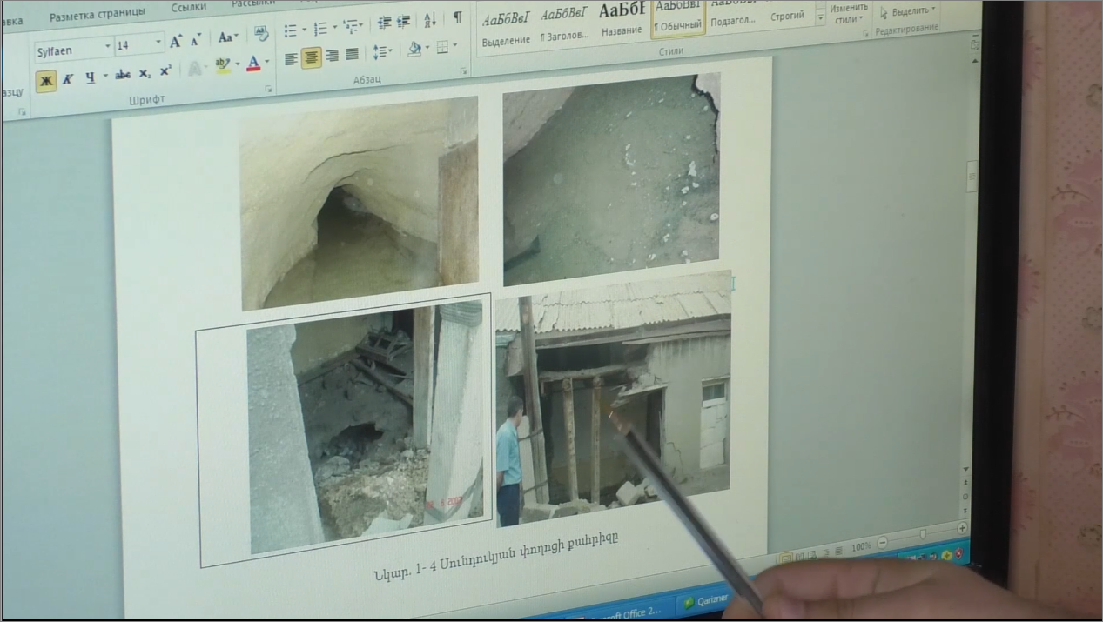Screen dimensions: 1103x622
Task: Open the Изменить стили menu
Action: [848, 12]
